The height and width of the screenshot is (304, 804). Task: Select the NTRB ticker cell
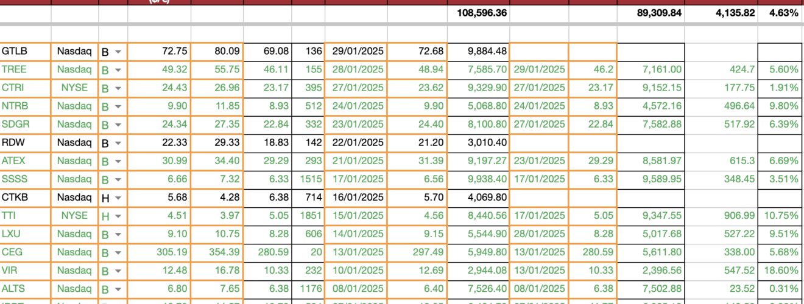tap(26, 106)
